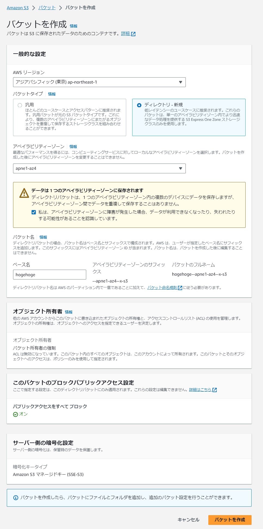Click the --apne1-az4--x-s3 suffix text
Screen dimensions: 263x529
point(110,281)
